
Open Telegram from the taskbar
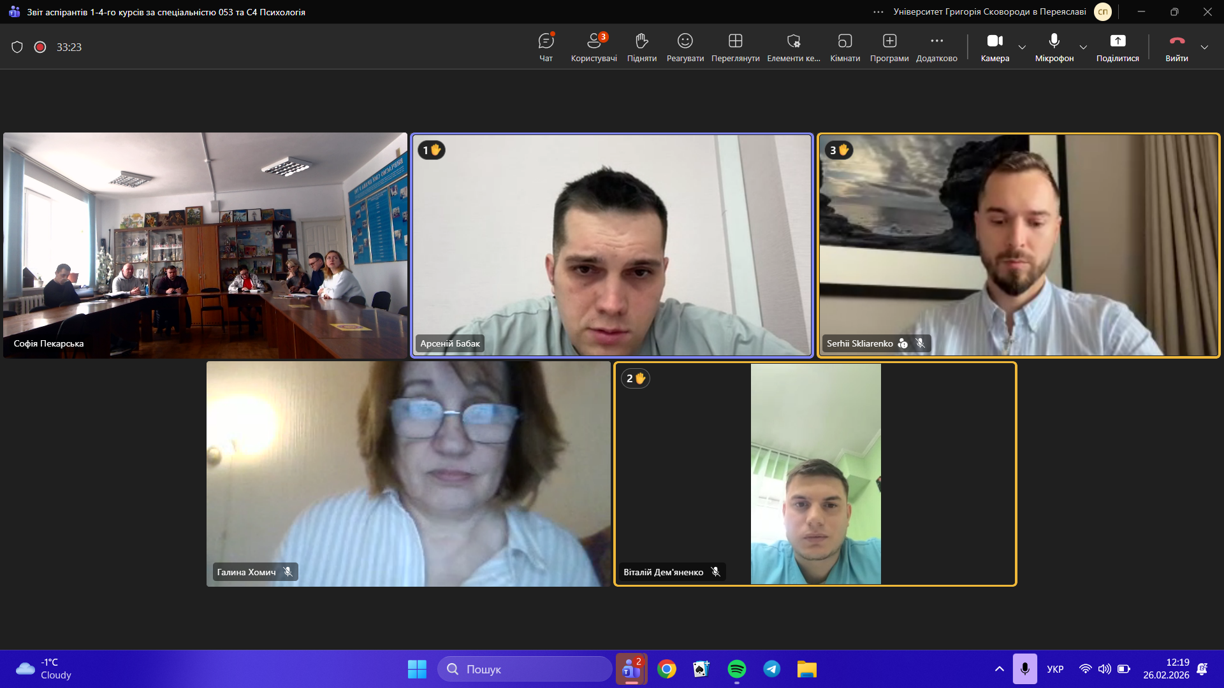click(771, 669)
